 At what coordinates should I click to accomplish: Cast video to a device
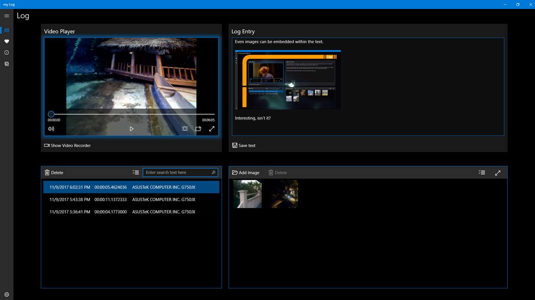pyautogui.click(x=198, y=129)
